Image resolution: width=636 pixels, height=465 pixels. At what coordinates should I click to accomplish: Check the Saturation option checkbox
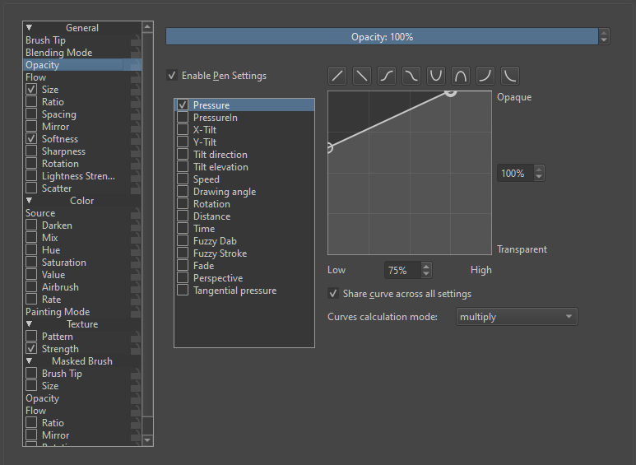(x=31, y=262)
